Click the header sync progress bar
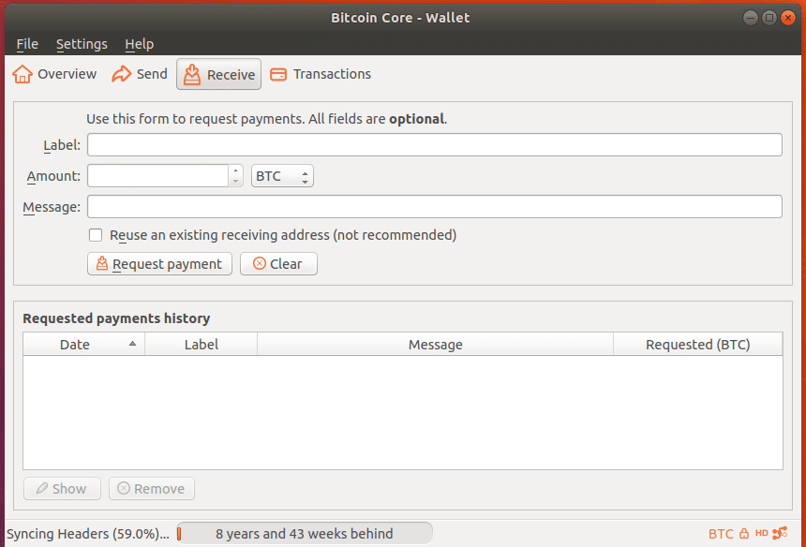This screenshot has width=806, height=547. 305,534
